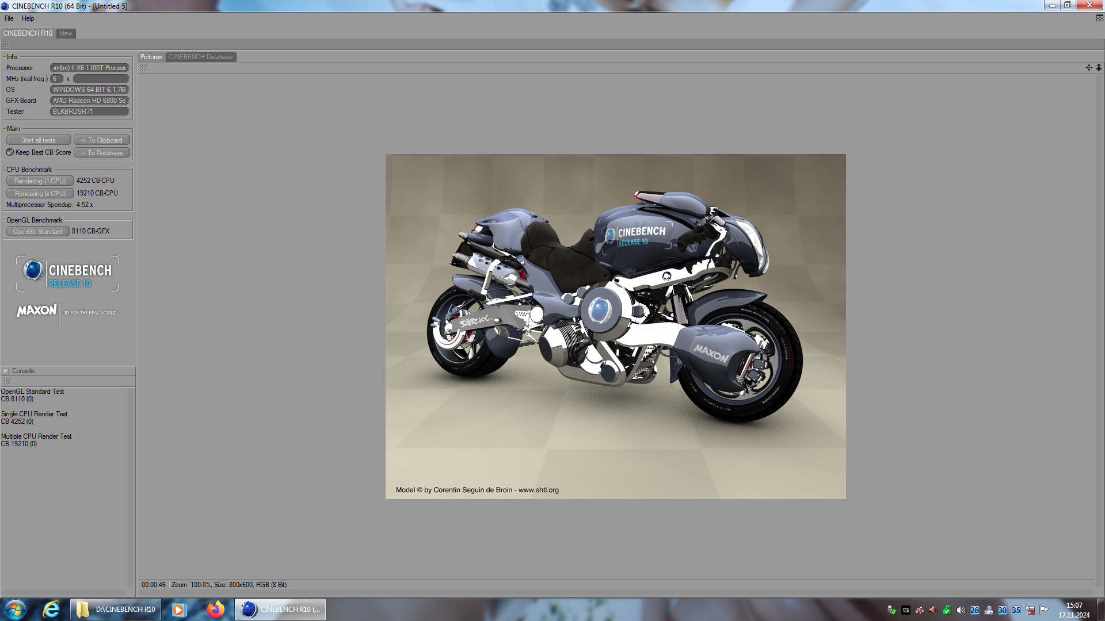
Task: Switch to the View tab
Action: click(66, 33)
